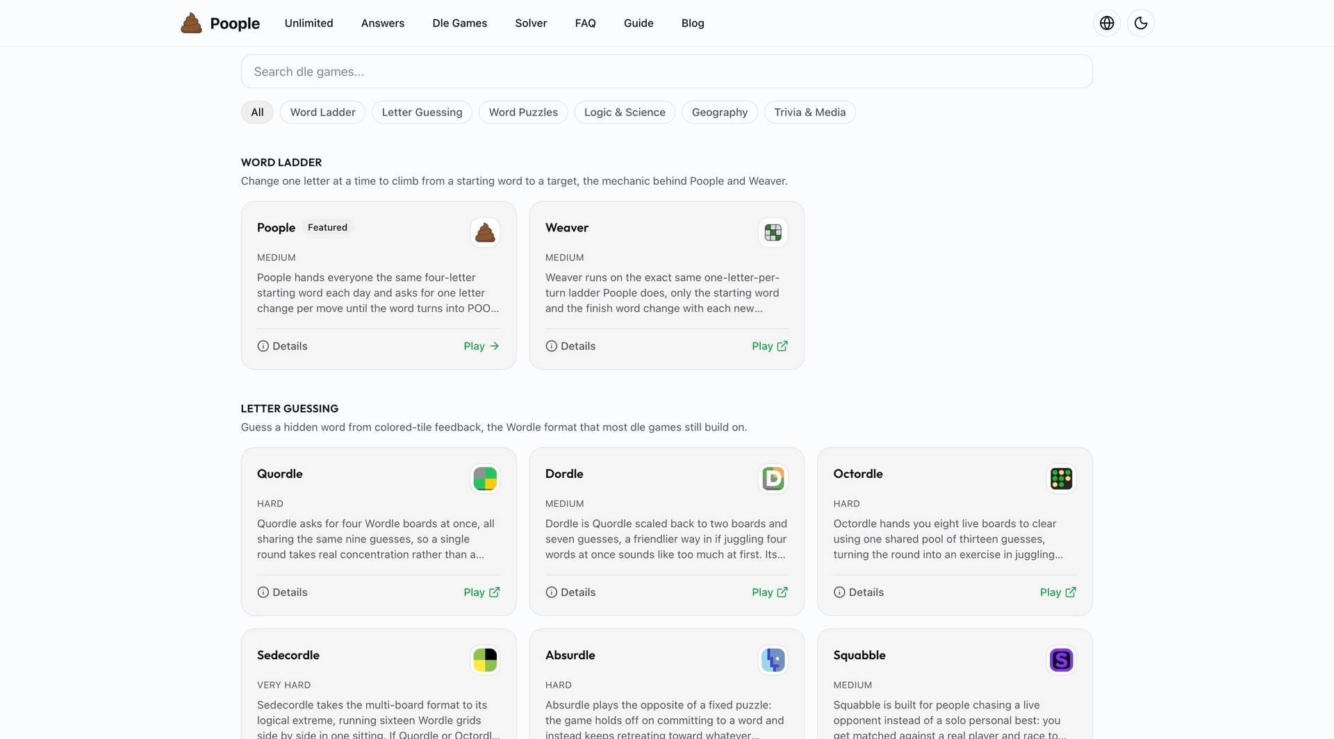1334x739 pixels.
Task: Open the Dle Games nav item
Action: click(x=459, y=23)
